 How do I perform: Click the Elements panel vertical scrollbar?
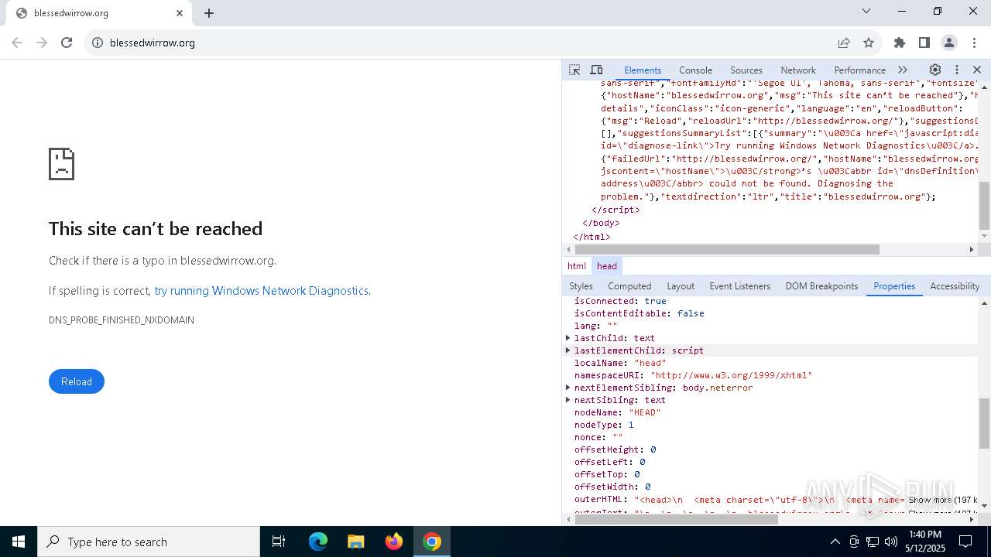pyautogui.click(x=985, y=206)
